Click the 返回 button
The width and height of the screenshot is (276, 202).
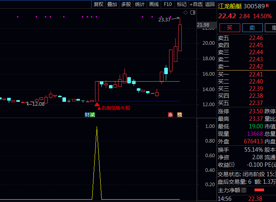coord(210,4)
